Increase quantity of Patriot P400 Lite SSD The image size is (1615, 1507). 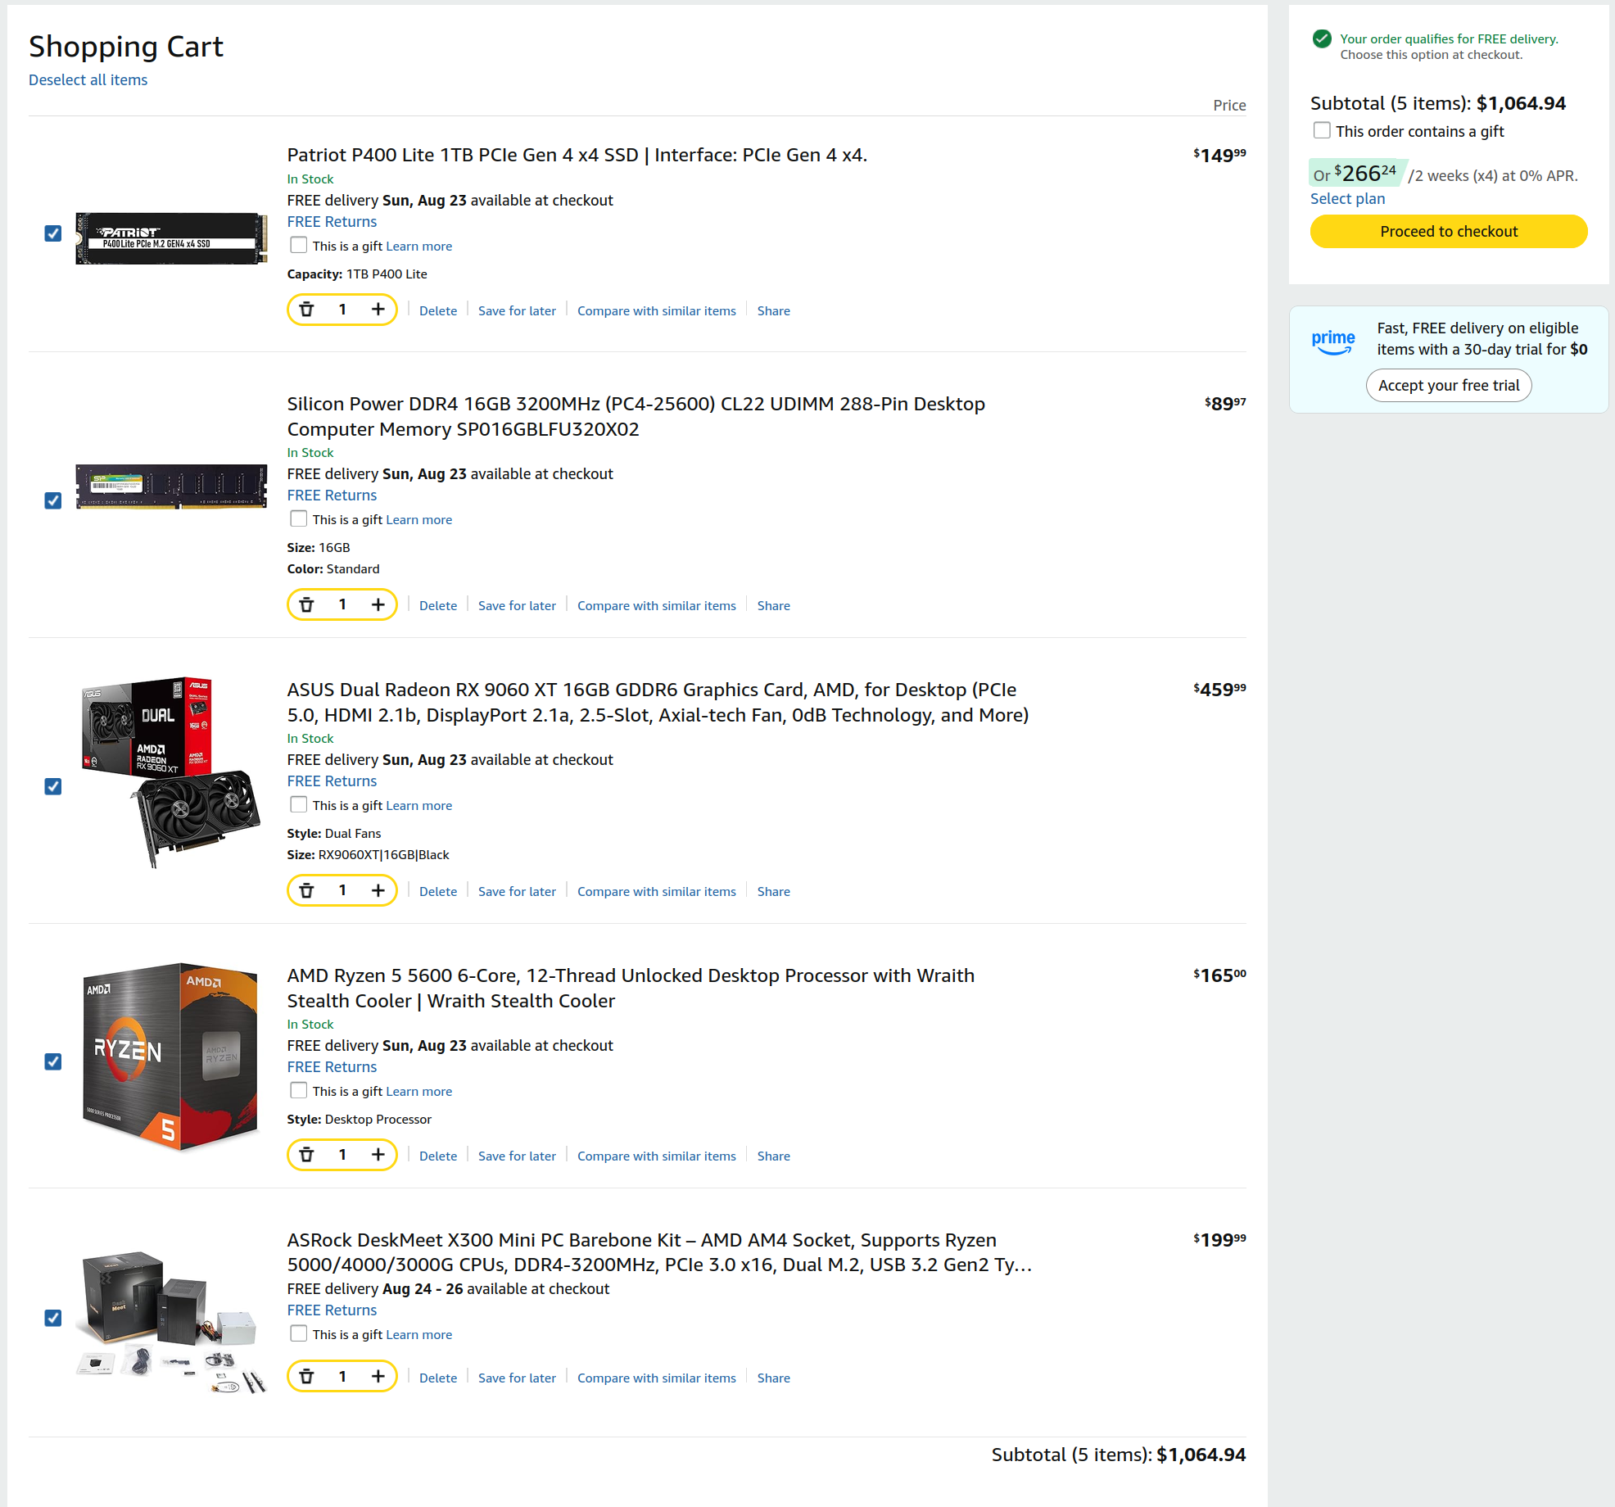tap(378, 310)
